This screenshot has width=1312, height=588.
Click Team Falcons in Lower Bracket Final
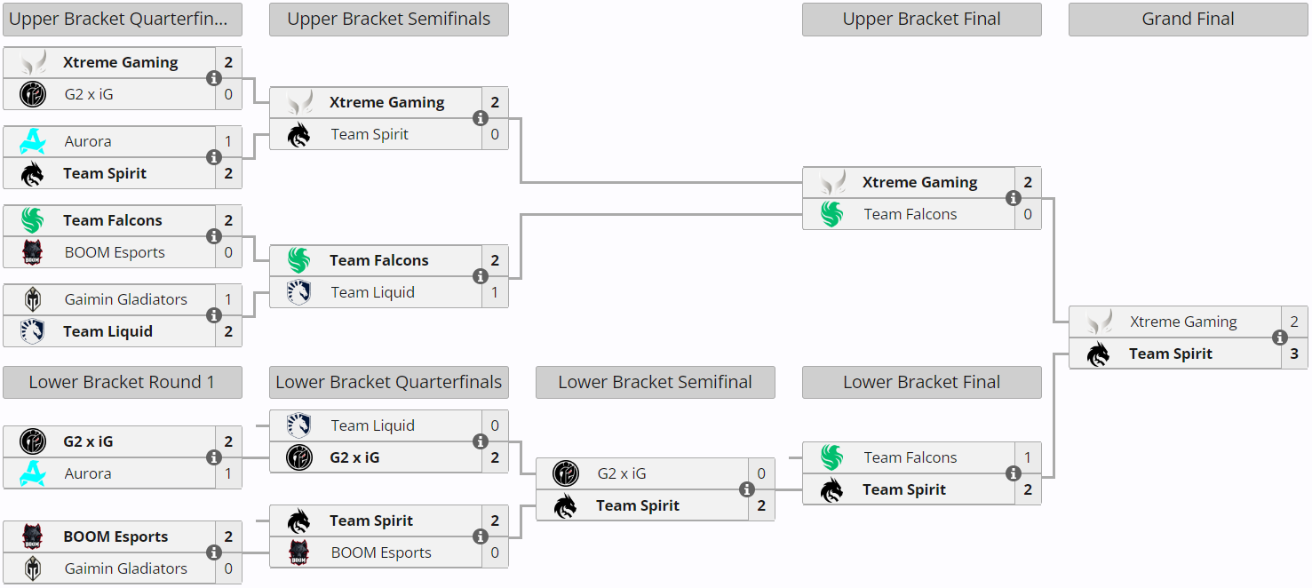910,458
